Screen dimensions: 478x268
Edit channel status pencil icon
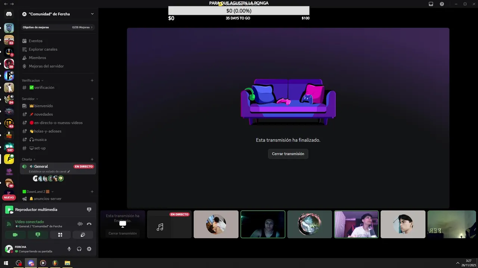[x=68, y=172]
